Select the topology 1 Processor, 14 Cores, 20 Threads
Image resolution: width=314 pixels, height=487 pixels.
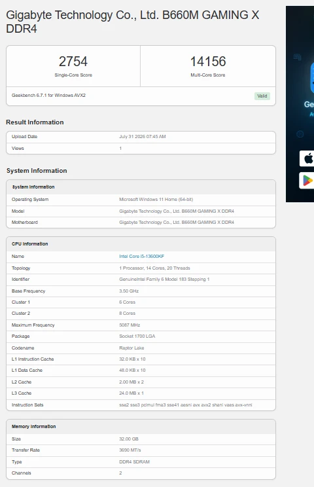154,268
